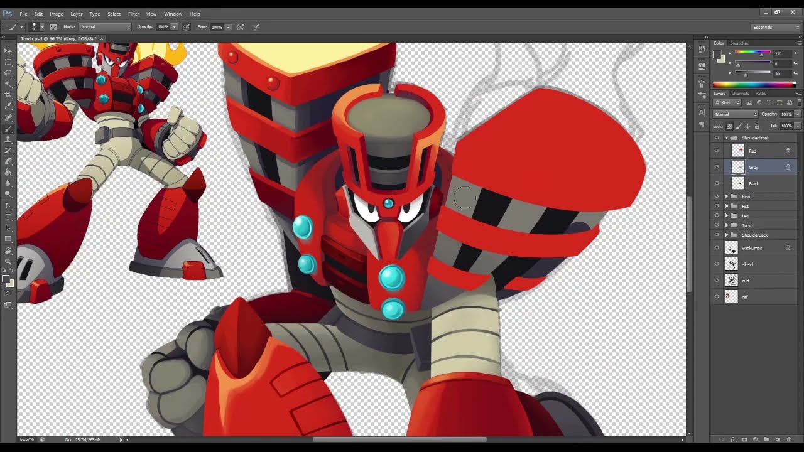Image resolution: width=804 pixels, height=452 pixels.
Task: Create a new layer
Action: [778, 439]
